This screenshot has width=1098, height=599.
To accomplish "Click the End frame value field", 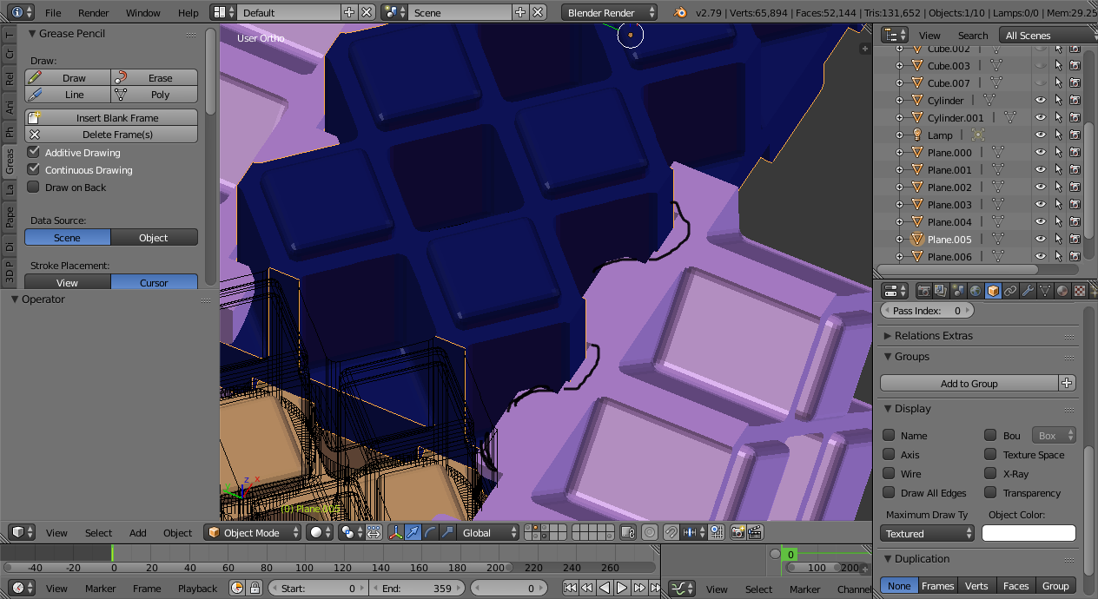I will (417, 589).
